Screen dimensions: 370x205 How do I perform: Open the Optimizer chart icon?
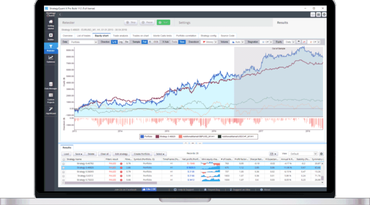coord(51,57)
